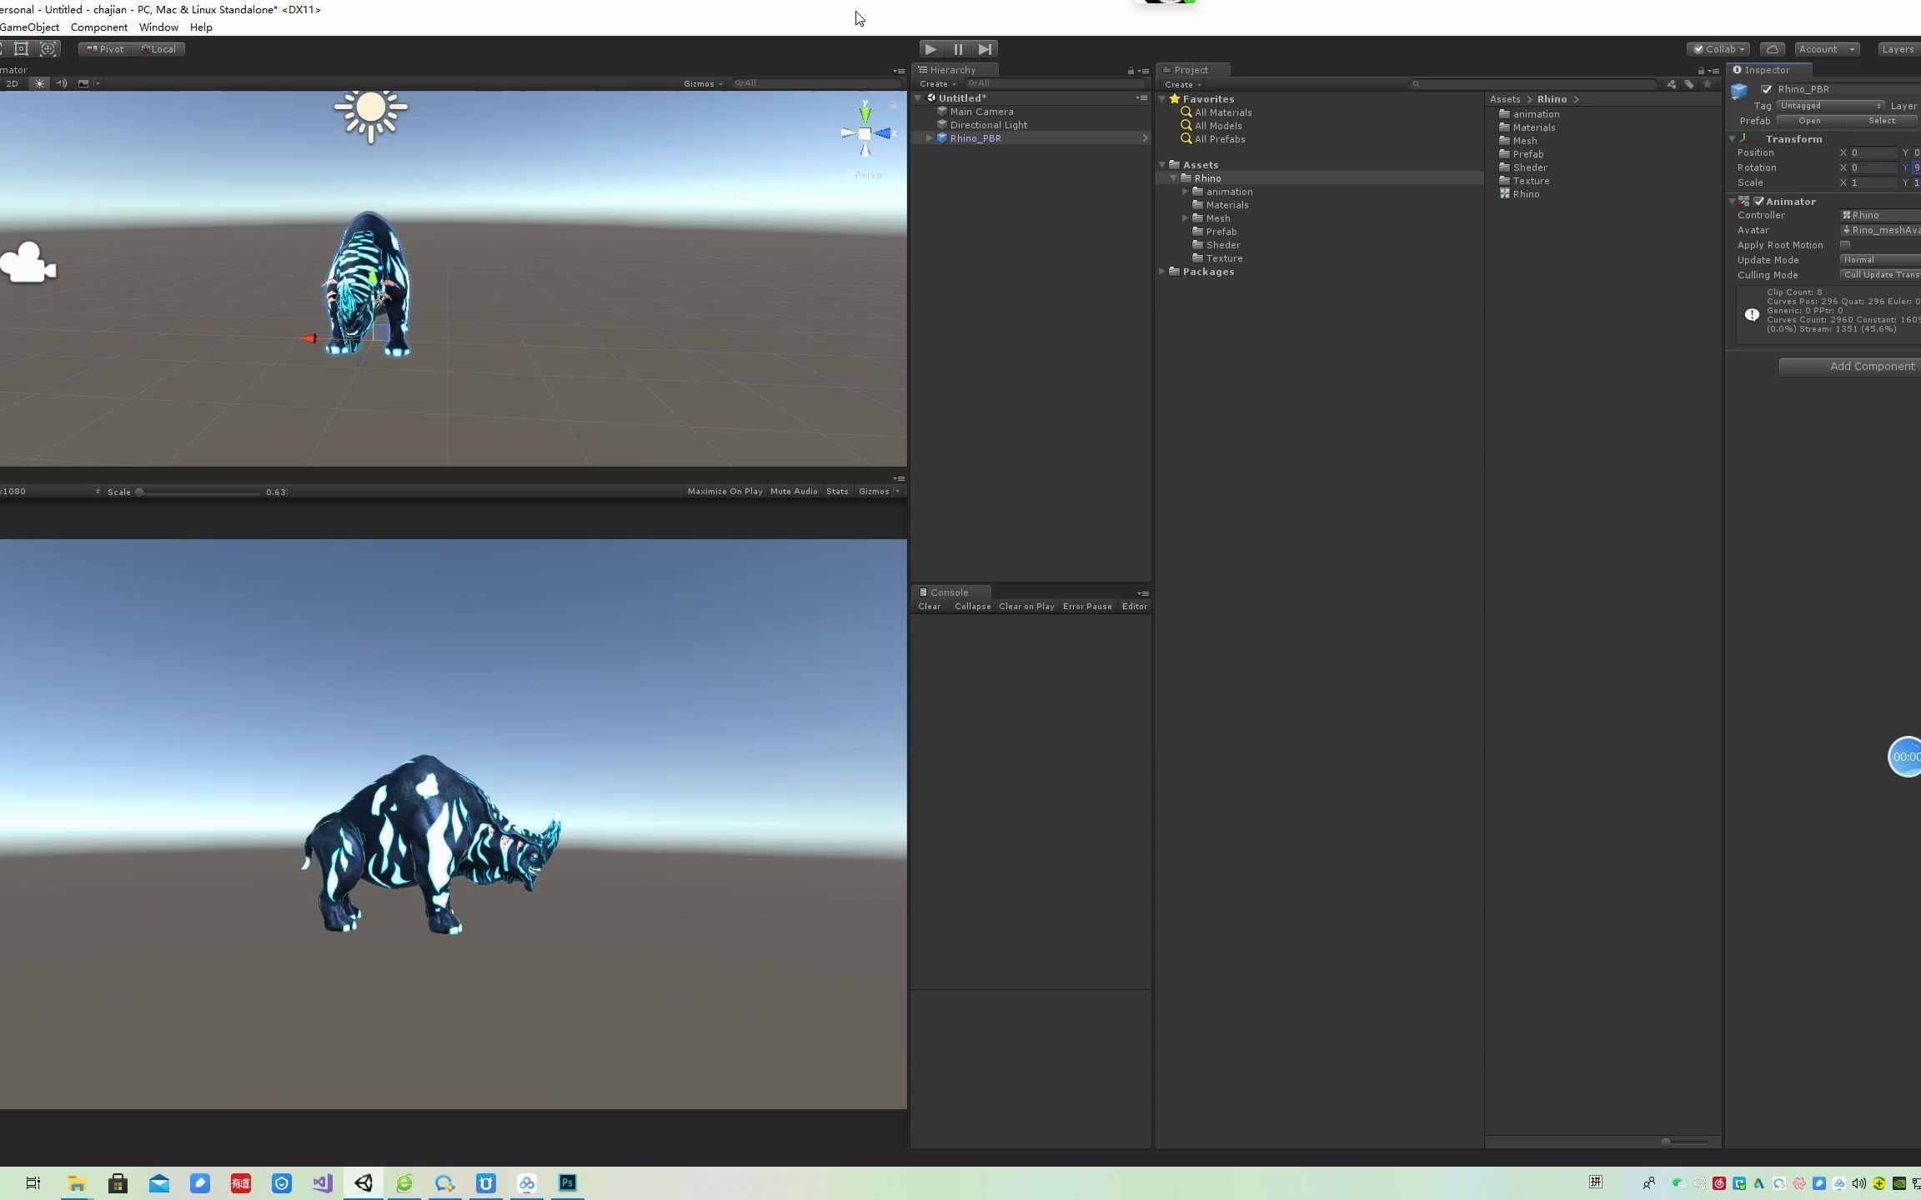Open the Window menu
Screen dimensions: 1921x1200
158,27
